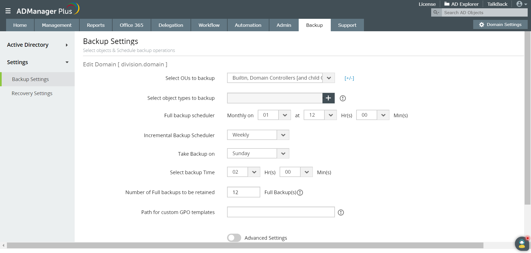531x253 pixels.
Task: Click the search AD objects magnifier icon
Action: (x=436, y=12)
